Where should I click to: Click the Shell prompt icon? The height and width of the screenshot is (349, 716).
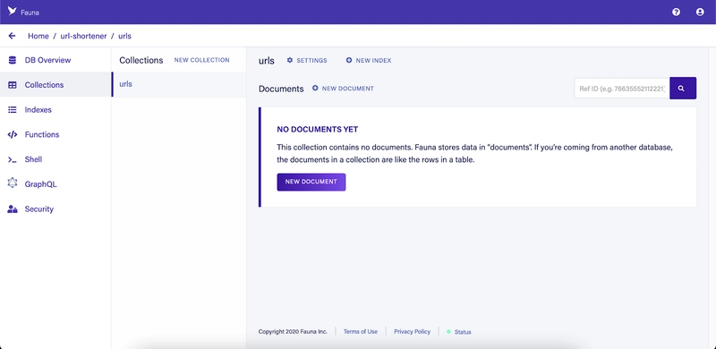point(13,159)
